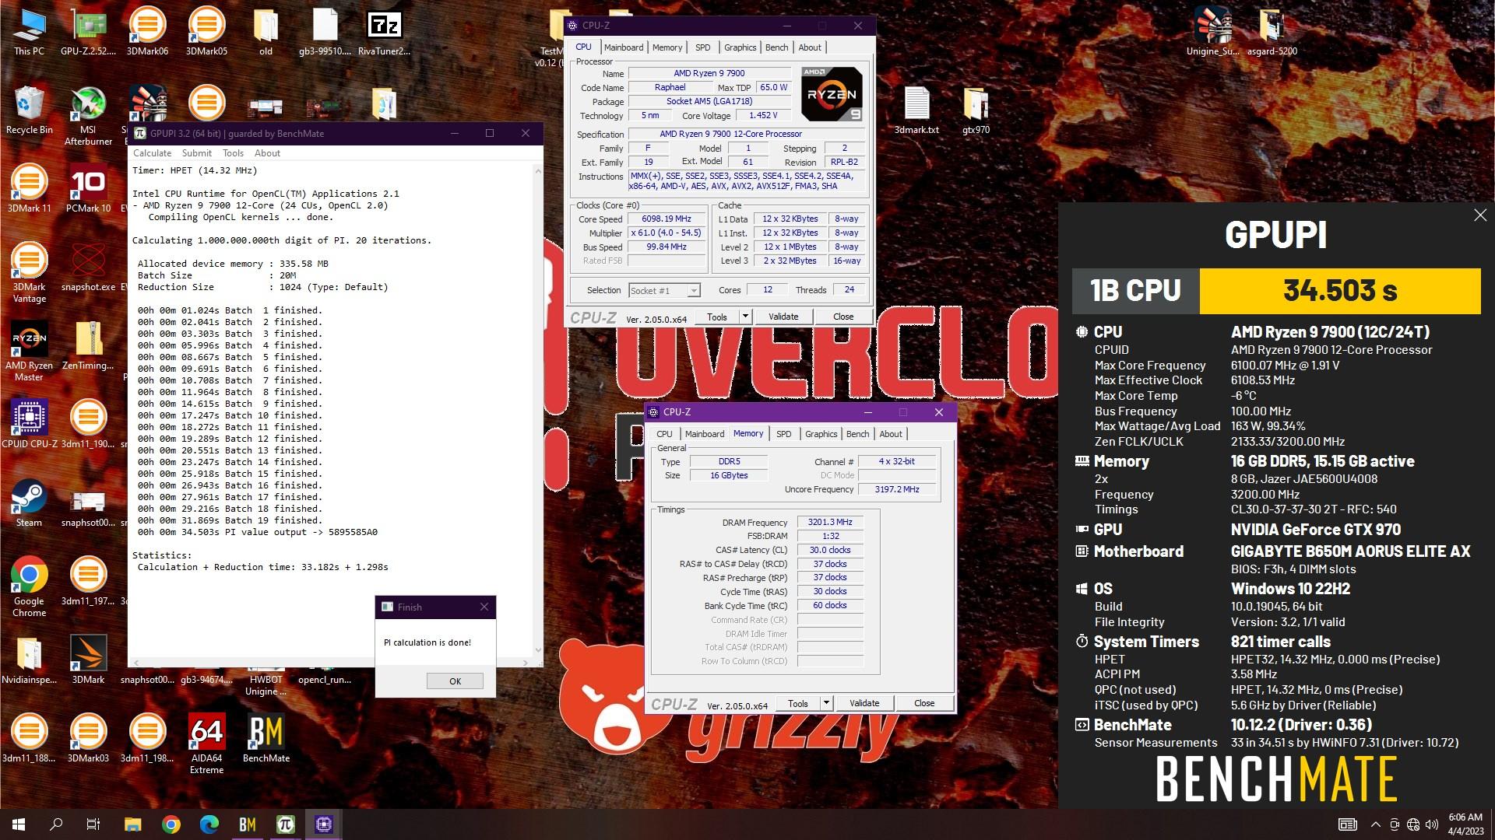Expand the Socket #1 selection dropdown
Viewport: 1495px width, 840px height.
(693, 291)
